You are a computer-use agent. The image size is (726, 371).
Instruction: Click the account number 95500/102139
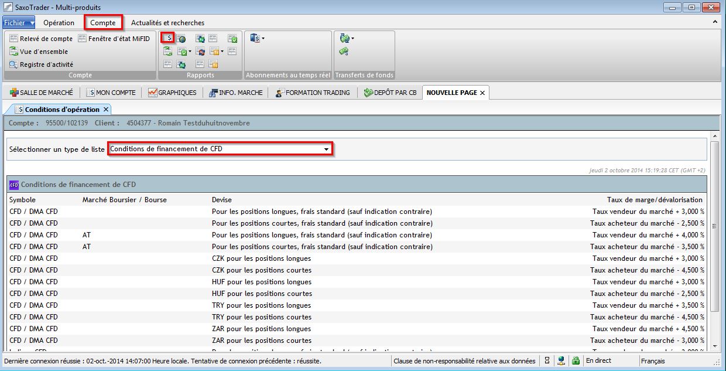click(66, 123)
